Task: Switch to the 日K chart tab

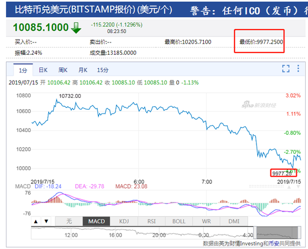Action: [43, 70]
